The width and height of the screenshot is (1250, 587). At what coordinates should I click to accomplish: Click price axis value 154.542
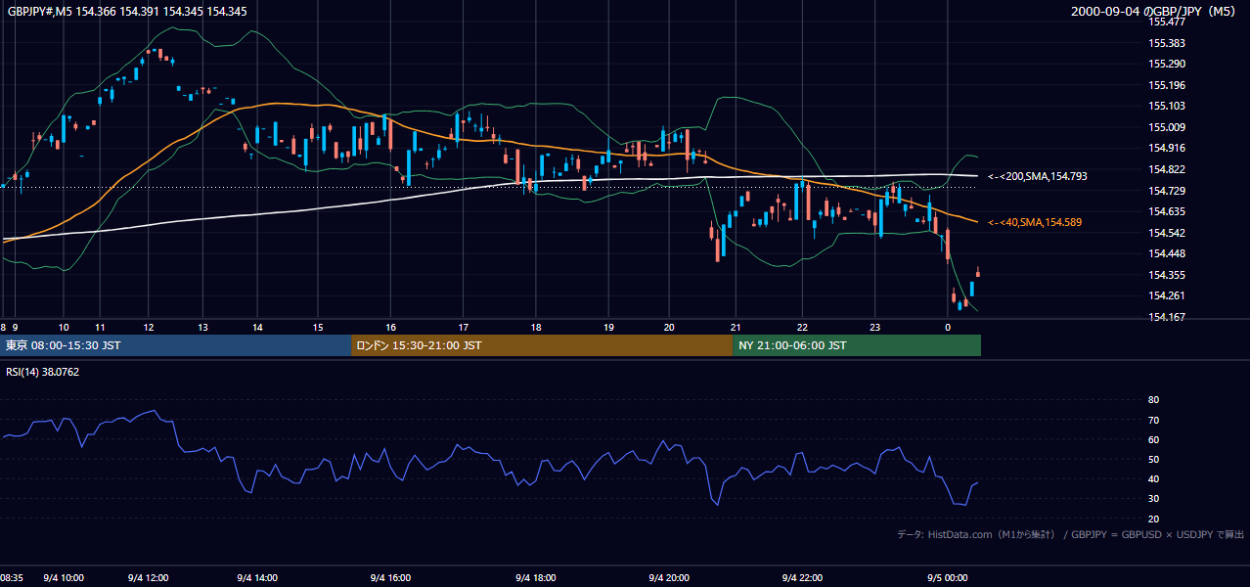point(1166,233)
